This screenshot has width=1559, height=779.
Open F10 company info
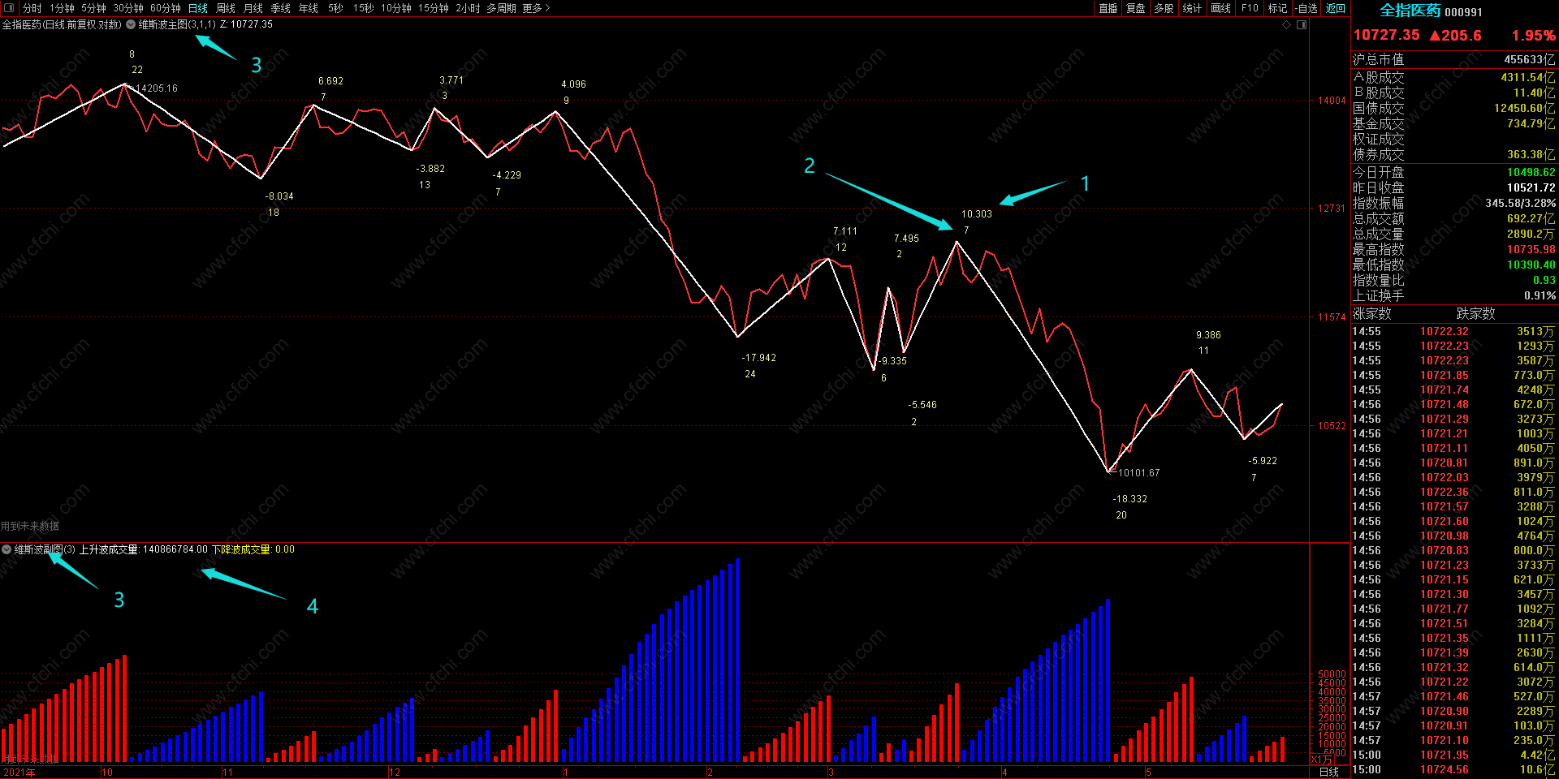1250,8
